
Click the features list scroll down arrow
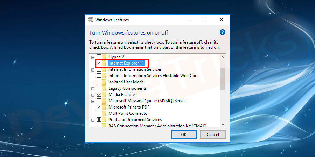pos(223,124)
